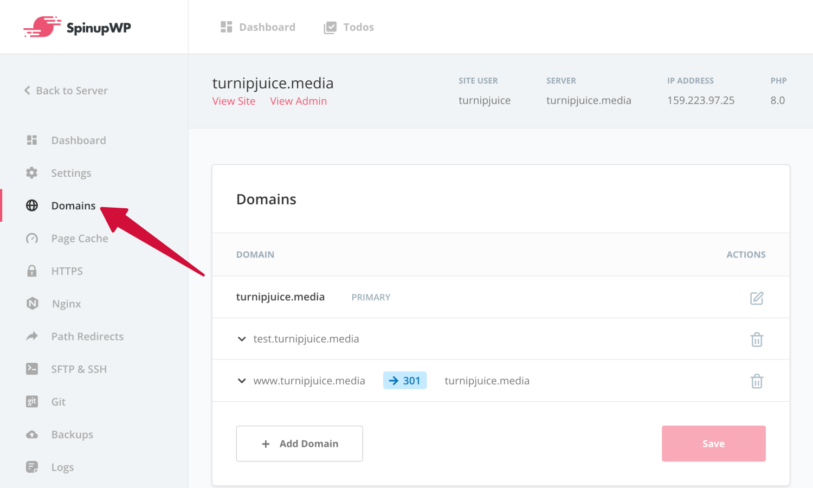
Task: Click the DOMAIN column header
Action: click(255, 254)
